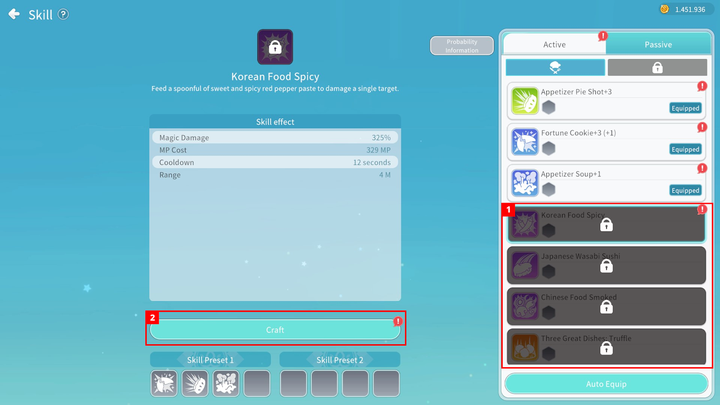Open Probability Information
The height and width of the screenshot is (405, 720).
point(462,46)
